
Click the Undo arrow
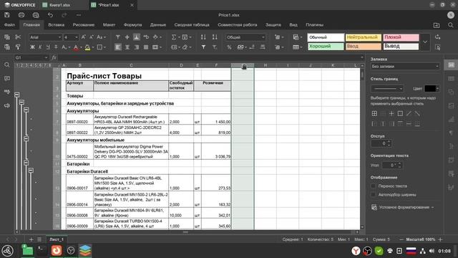pyautogui.click(x=50, y=15)
